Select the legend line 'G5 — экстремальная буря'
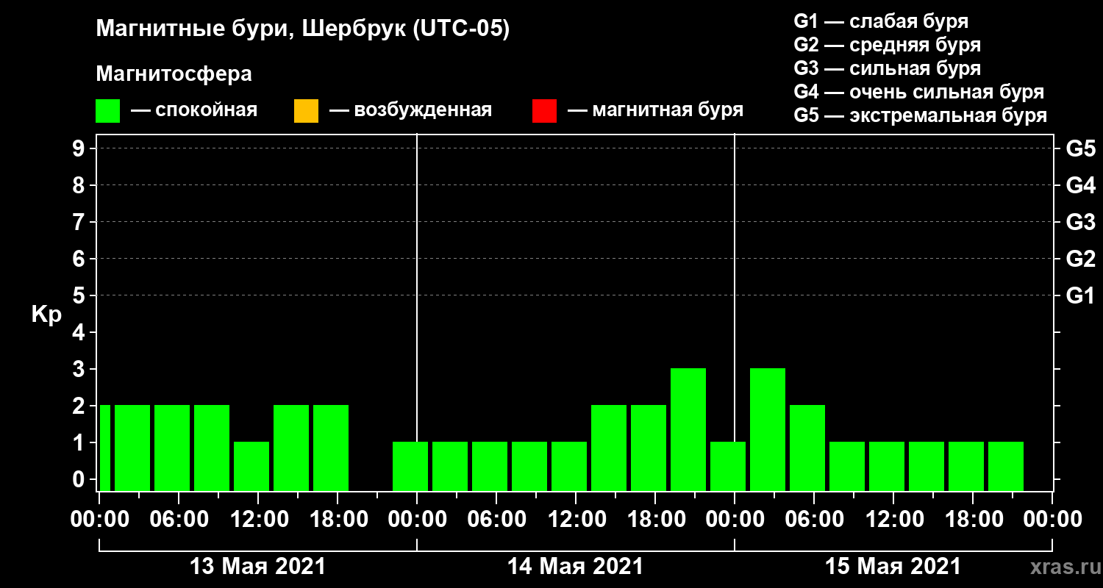Image resolution: width=1103 pixels, height=588 pixels. [920, 116]
